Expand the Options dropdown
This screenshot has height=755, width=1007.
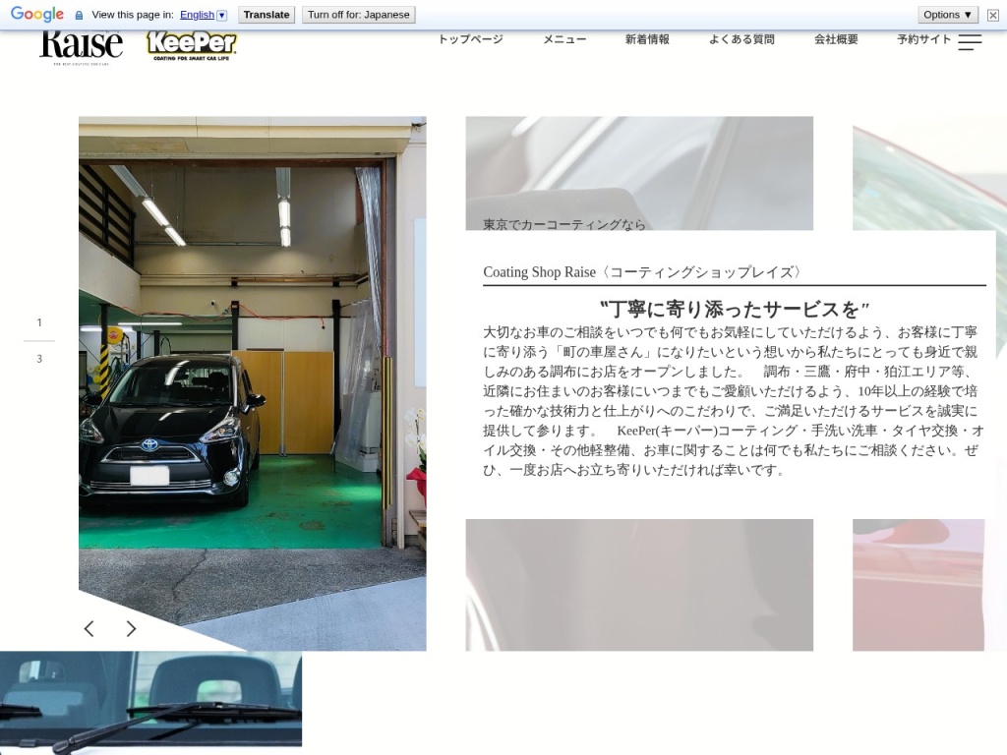[948, 15]
